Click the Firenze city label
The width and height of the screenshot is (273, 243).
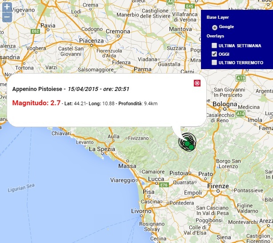(218, 186)
